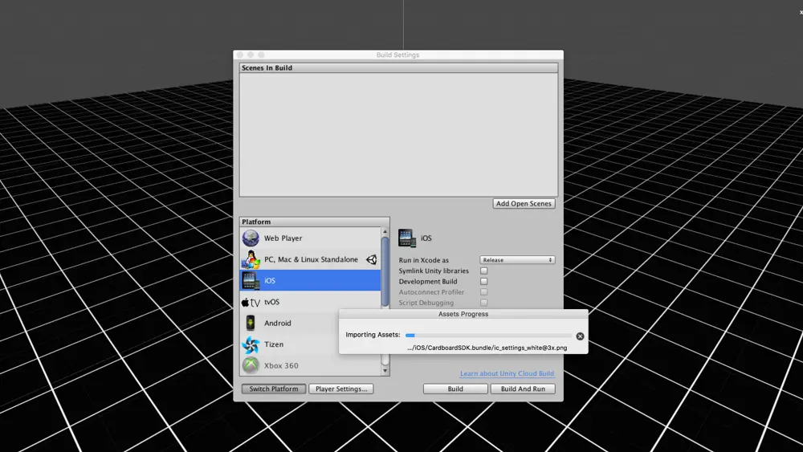Screen dimensions: 803x452
Task: Click the Importing Assets progress bar
Action: 488,336
